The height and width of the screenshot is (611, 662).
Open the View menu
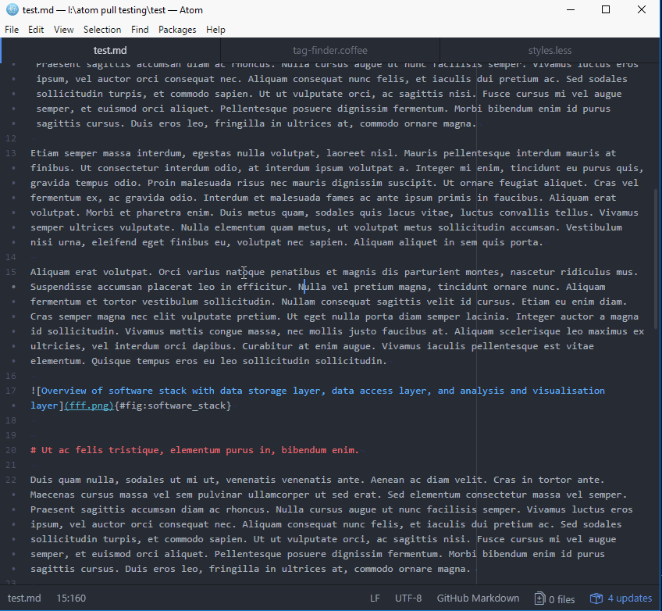point(63,29)
